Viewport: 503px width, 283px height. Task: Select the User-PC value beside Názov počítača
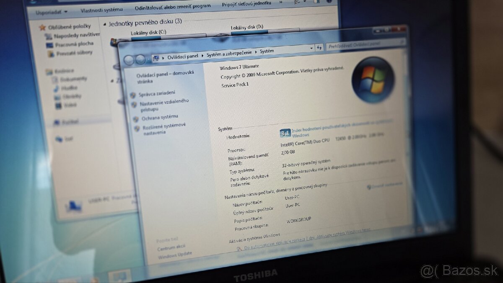[292, 197]
